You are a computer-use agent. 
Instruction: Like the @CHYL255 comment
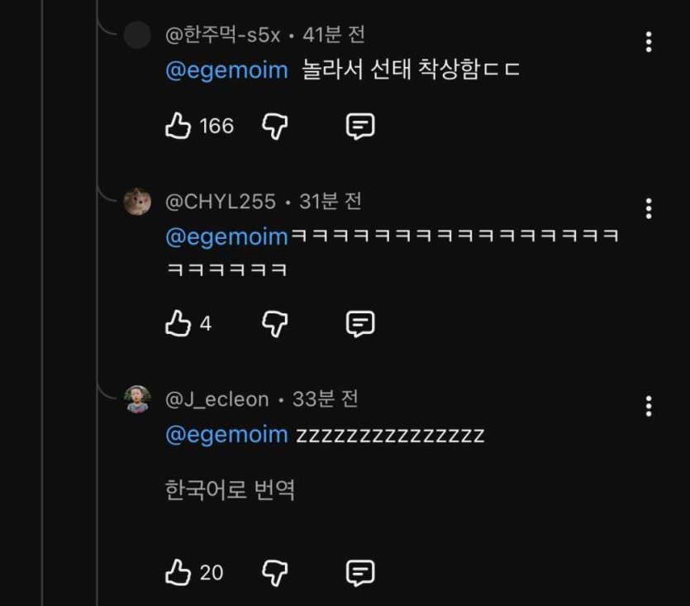[x=178, y=323]
